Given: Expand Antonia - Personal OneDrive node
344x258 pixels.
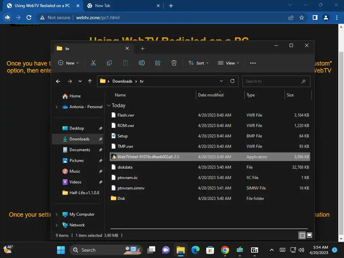Looking at the screenshot, I should 56,107.
